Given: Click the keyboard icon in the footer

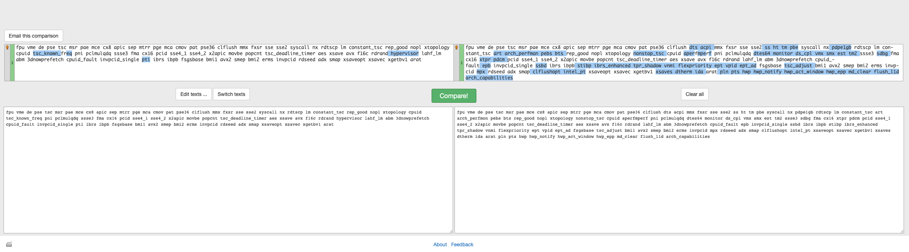Looking at the screenshot, I should (9, 244).
